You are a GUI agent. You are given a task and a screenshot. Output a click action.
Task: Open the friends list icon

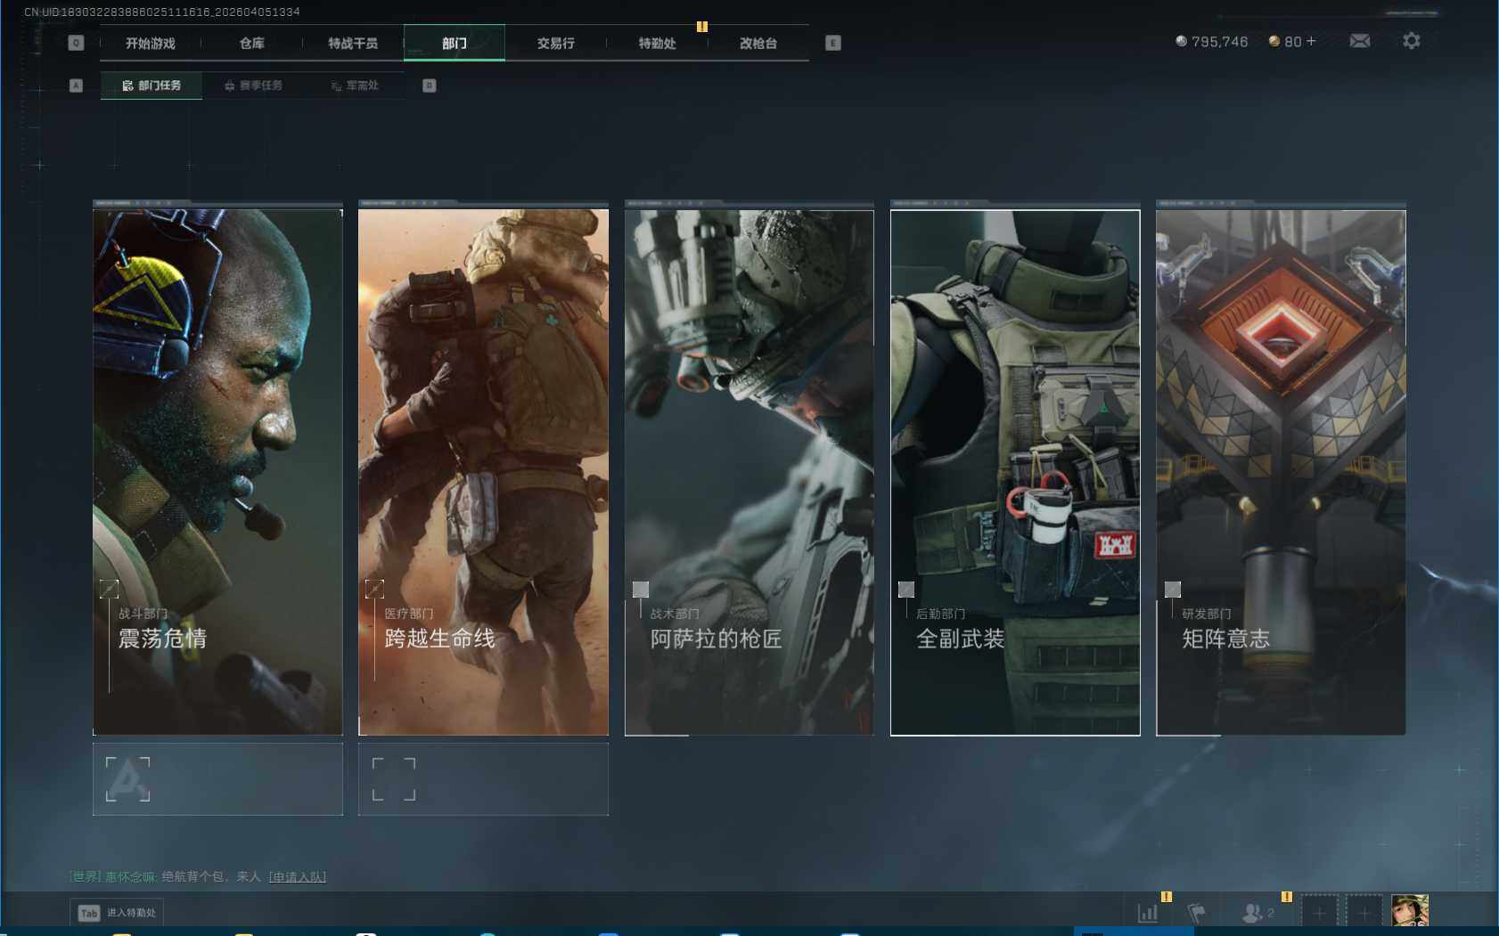click(1253, 912)
